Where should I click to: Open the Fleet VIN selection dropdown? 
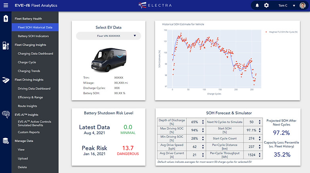pyautogui.click(x=108, y=36)
